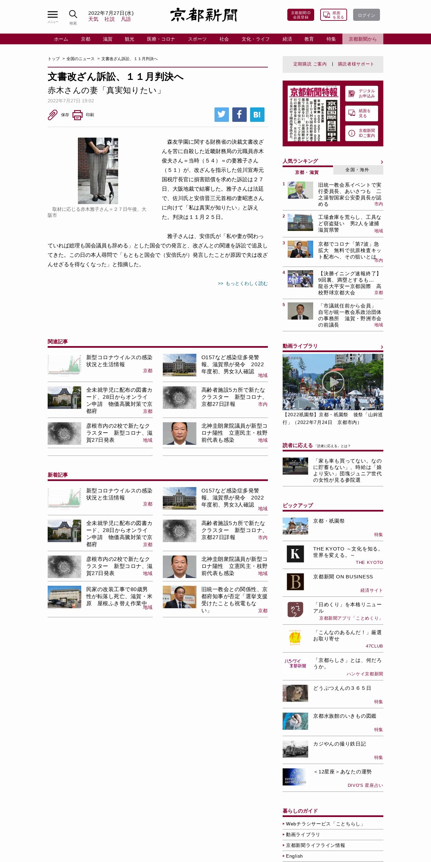Click 京都新聞IDご案内 info button
The height and width of the screenshot is (862, 431).
(x=362, y=133)
